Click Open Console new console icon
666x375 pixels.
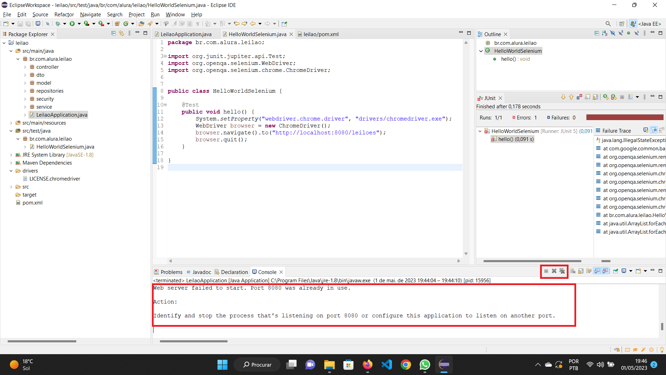pos(638,271)
